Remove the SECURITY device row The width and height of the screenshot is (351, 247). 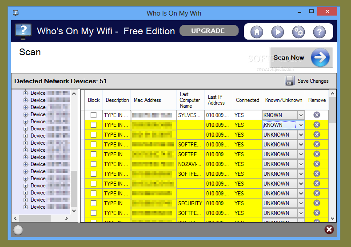(x=316, y=203)
